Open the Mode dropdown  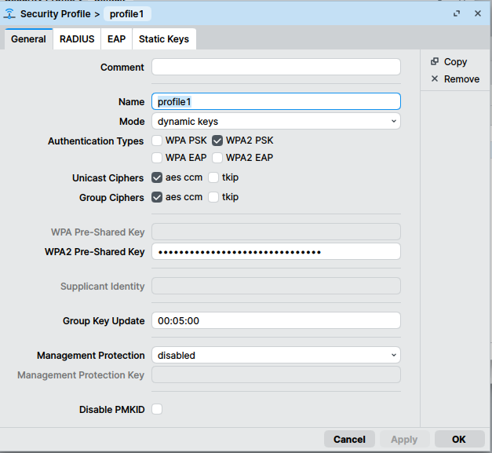click(275, 122)
